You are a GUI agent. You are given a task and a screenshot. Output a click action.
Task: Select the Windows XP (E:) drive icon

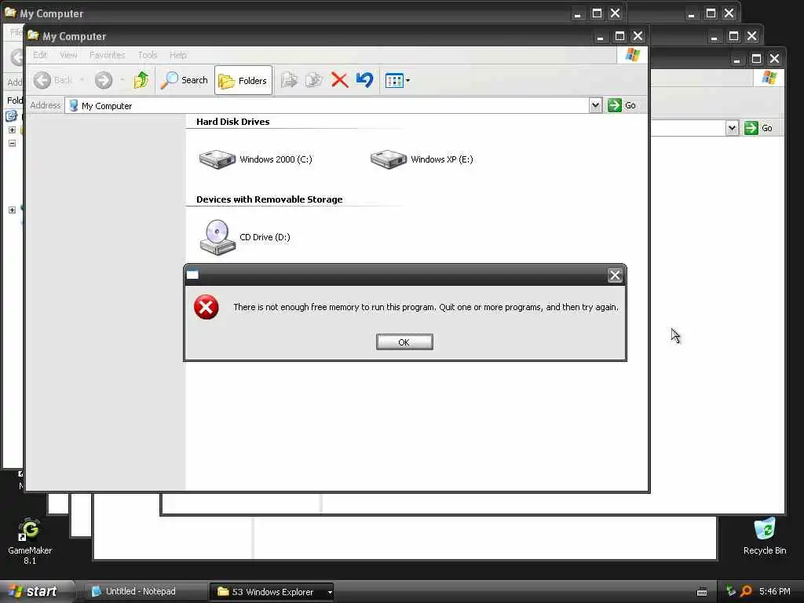click(x=389, y=159)
